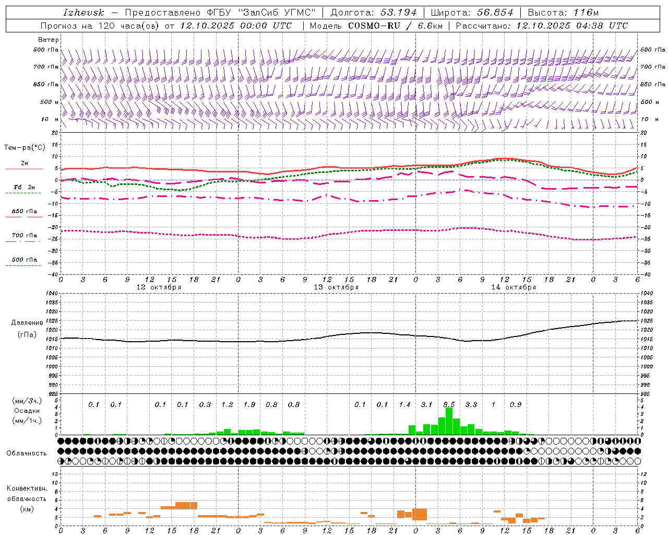Click the 'Td 2м' dew point legend entry
Viewport: 668px width, 535px height.
(x=25, y=187)
